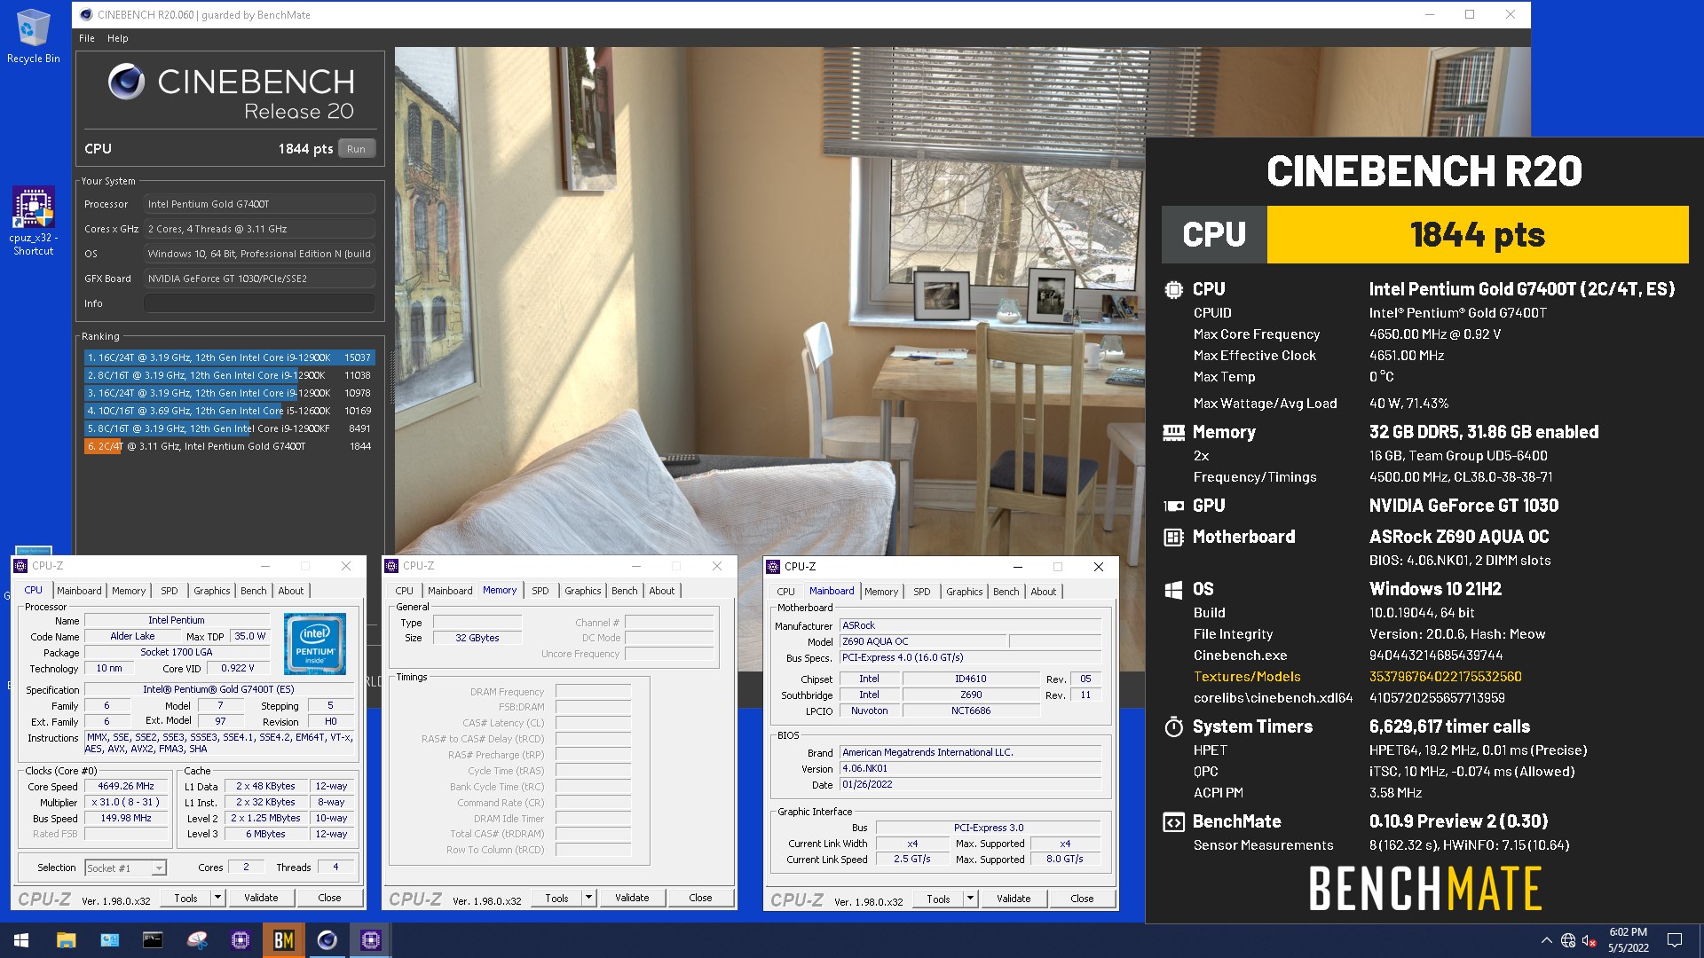This screenshot has height=958, width=1704.
Task: Switch to the SPD tab in the CPU-Z CPU window
Action: coord(170,591)
